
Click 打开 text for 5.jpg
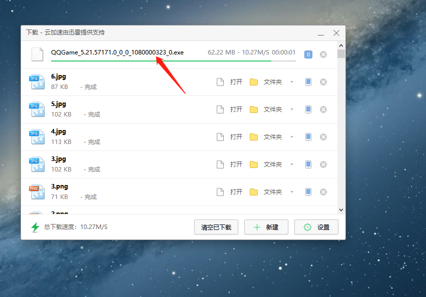point(236,109)
